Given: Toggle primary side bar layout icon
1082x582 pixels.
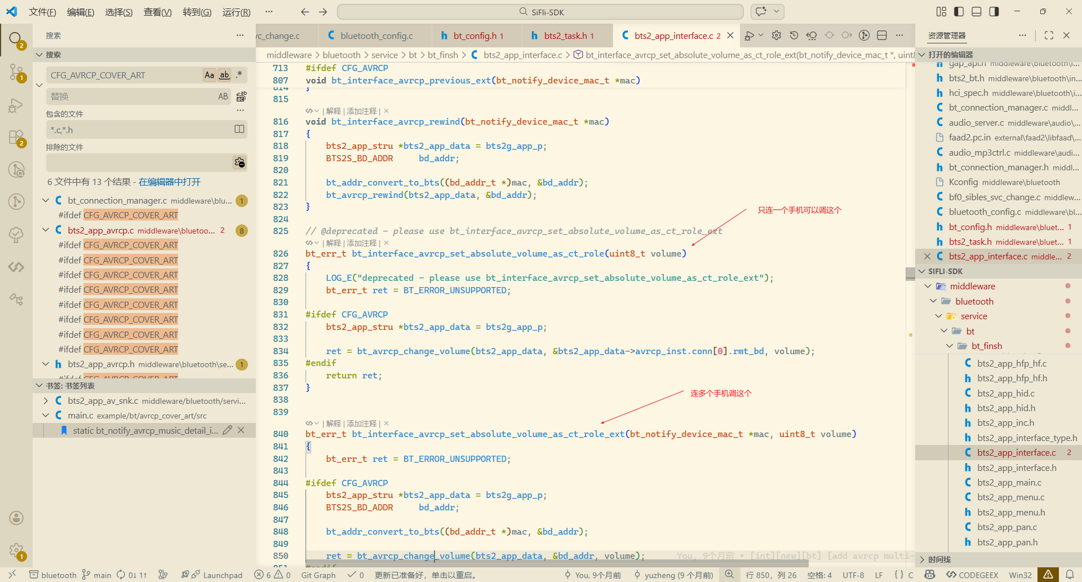Looking at the screenshot, I should click(959, 12).
